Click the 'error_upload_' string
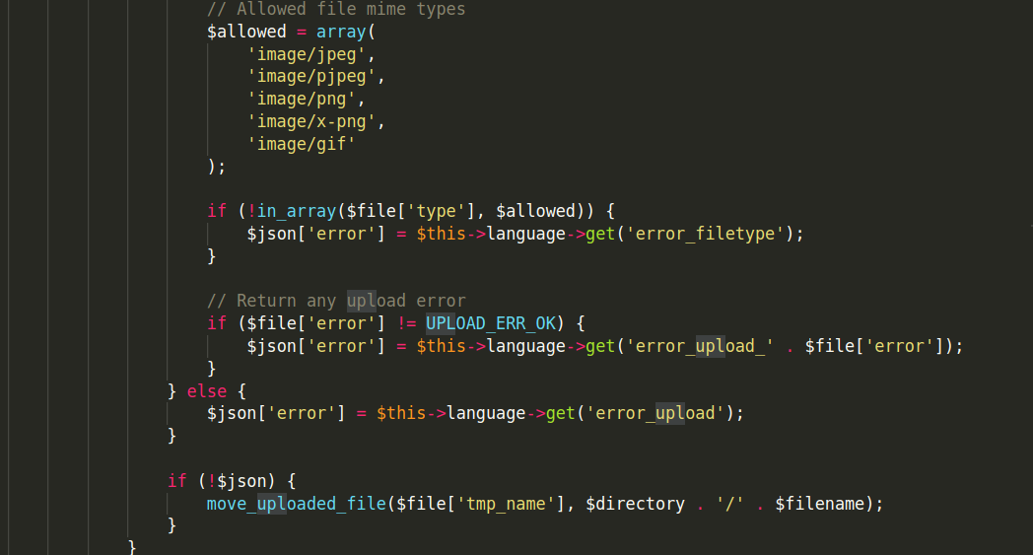 click(700, 346)
